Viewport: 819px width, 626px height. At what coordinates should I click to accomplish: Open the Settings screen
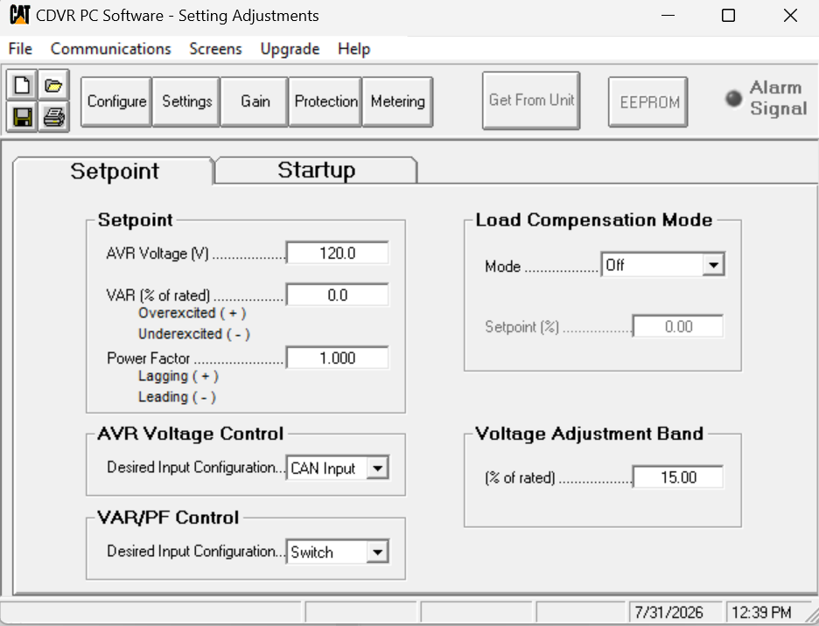(186, 101)
